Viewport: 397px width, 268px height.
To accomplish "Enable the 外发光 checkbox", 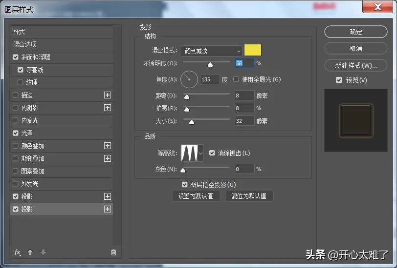I will click(16, 184).
